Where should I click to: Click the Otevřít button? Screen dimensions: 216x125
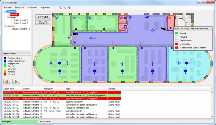click(43, 17)
